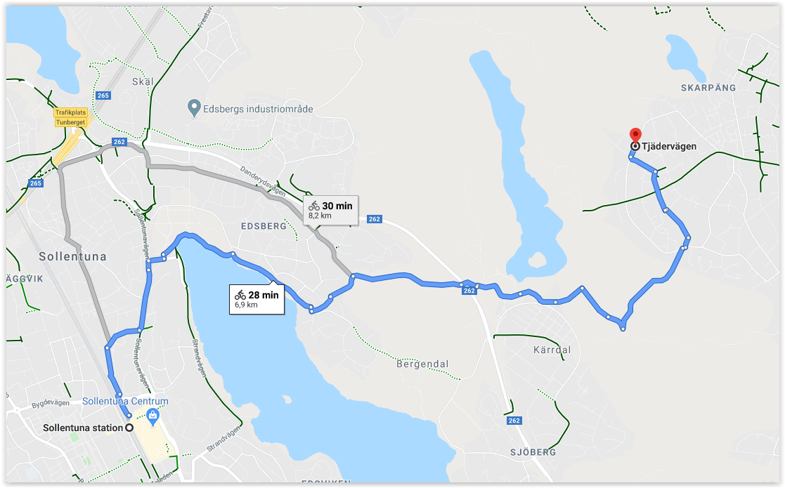Select the 28 min 6,9 km route callout
Image resolution: width=785 pixels, height=488 pixels.
(257, 300)
